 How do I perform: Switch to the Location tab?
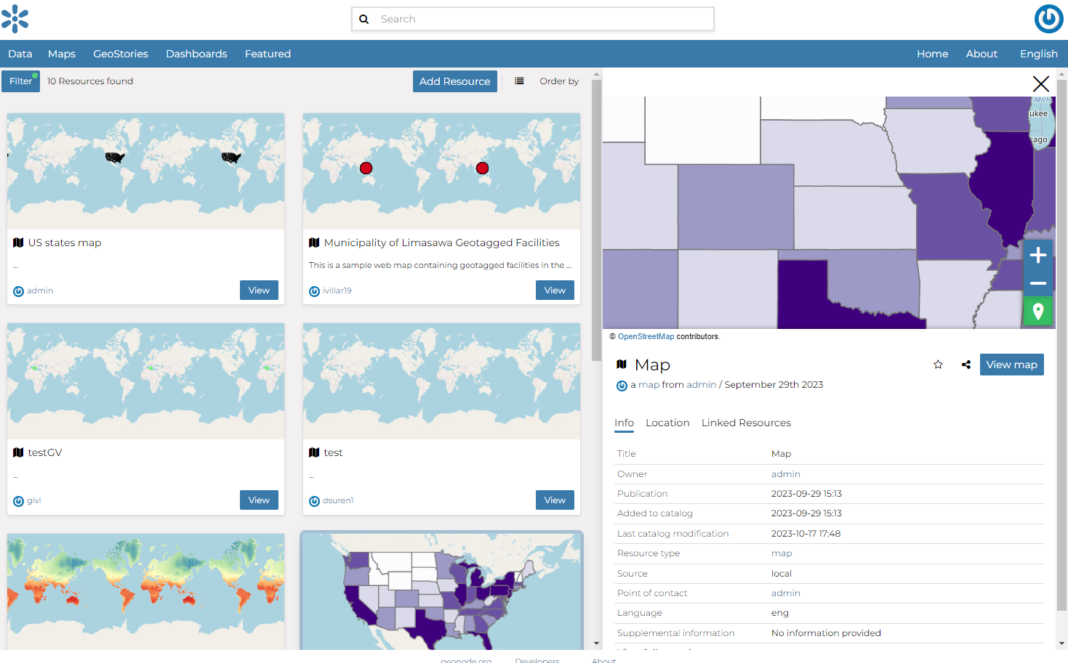click(667, 423)
